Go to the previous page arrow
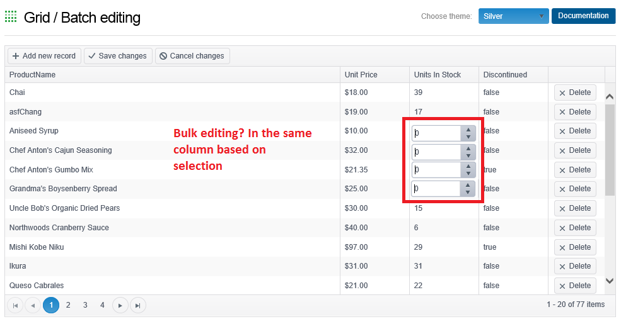The height and width of the screenshot is (324, 621). 33,305
